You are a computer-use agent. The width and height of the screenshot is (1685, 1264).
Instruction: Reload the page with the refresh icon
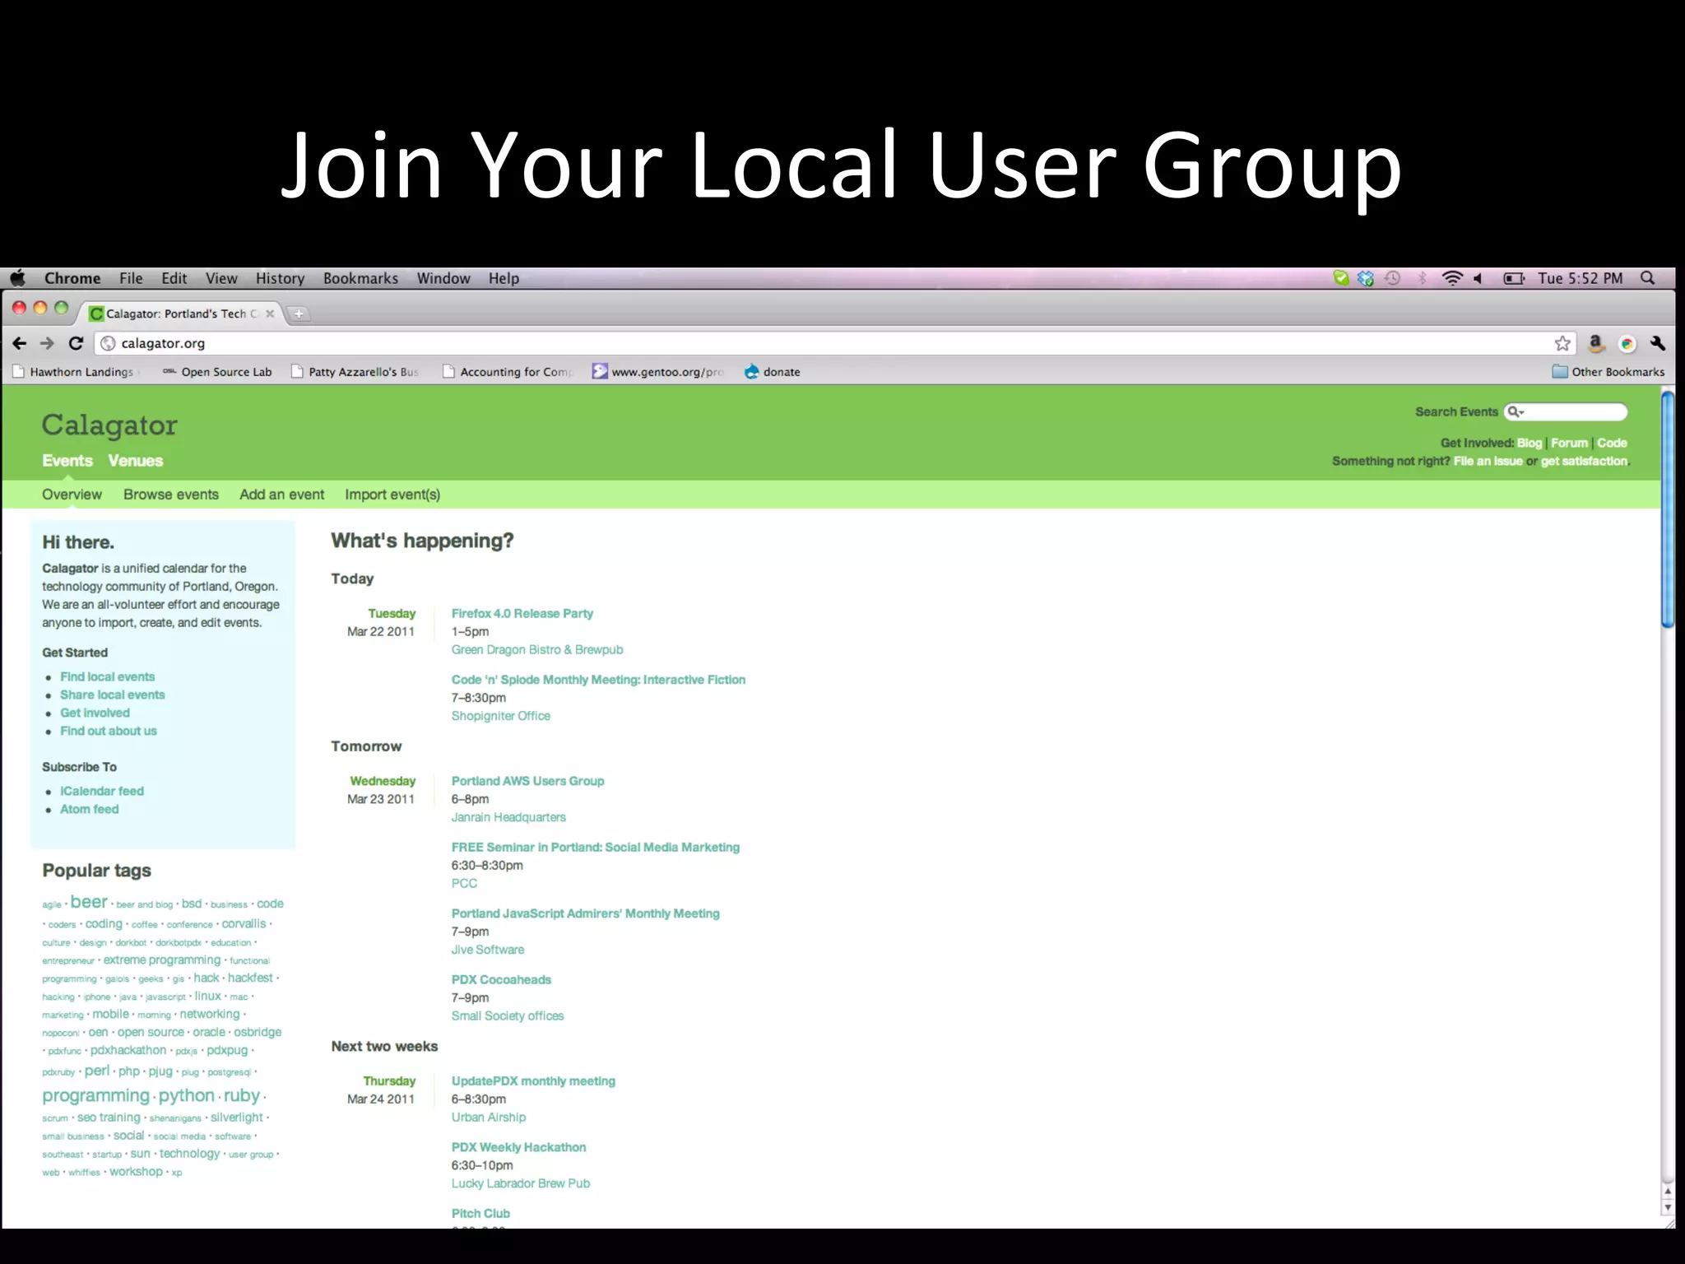[76, 343]
